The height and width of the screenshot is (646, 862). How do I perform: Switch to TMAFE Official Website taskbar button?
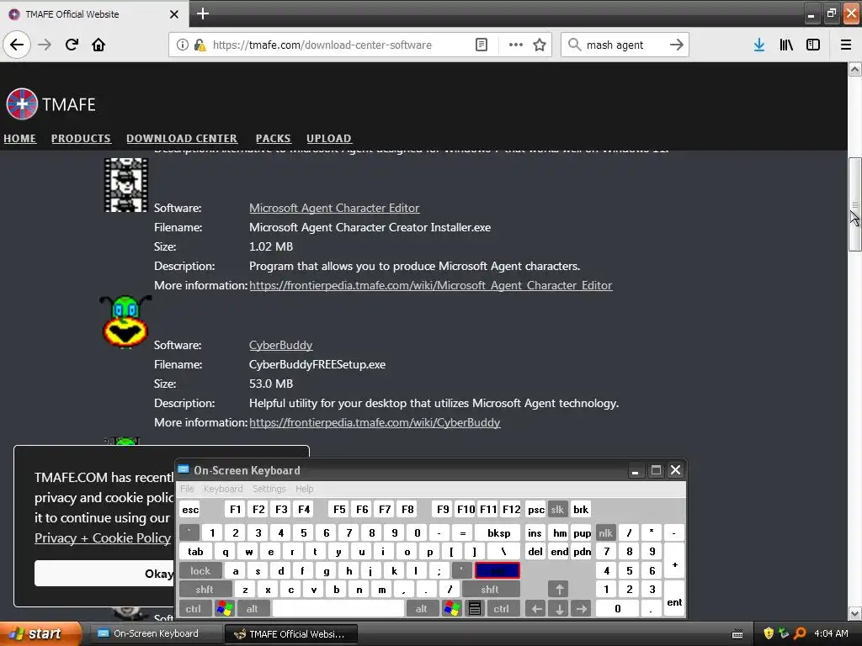[290, 634]
